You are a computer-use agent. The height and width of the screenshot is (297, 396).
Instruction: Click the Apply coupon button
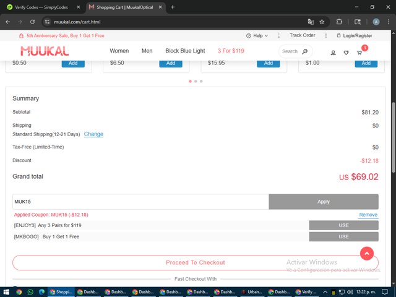click(x=324, y=202)
